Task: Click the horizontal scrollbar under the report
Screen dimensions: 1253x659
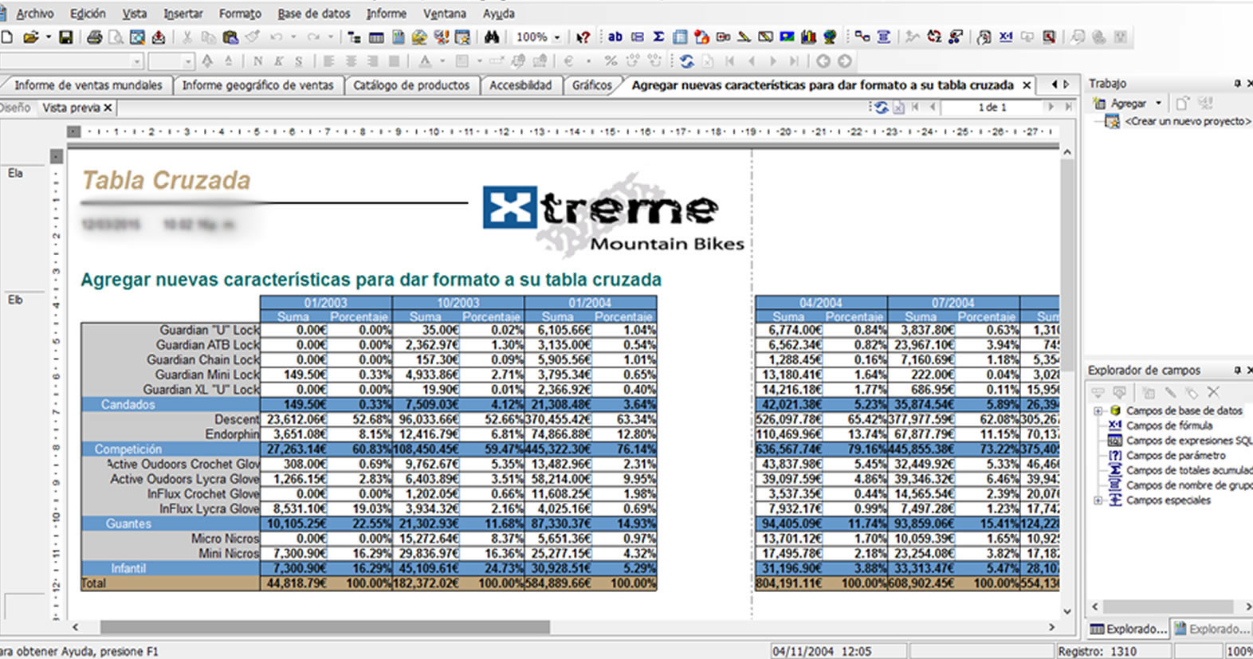Action: click(x=324, y=627)
